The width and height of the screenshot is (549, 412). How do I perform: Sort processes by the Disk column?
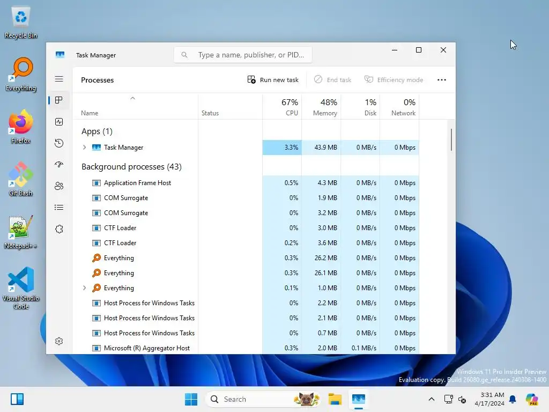tap(360, 107)
